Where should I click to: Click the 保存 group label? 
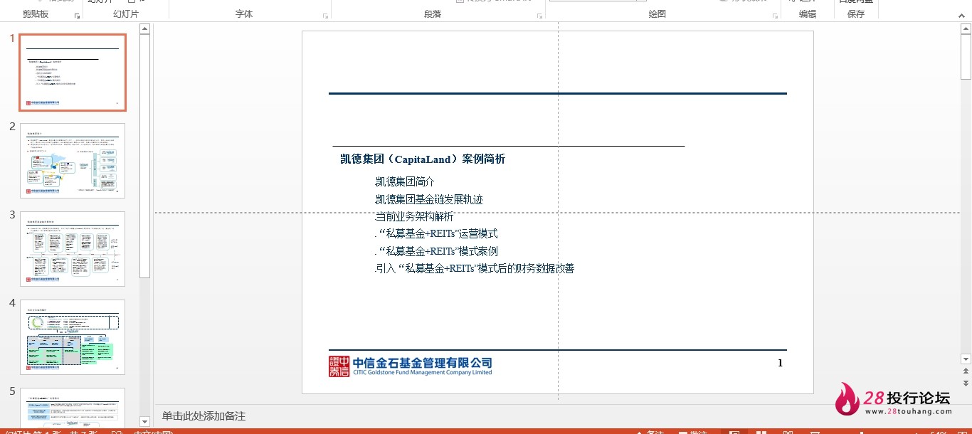click(856, 14)
